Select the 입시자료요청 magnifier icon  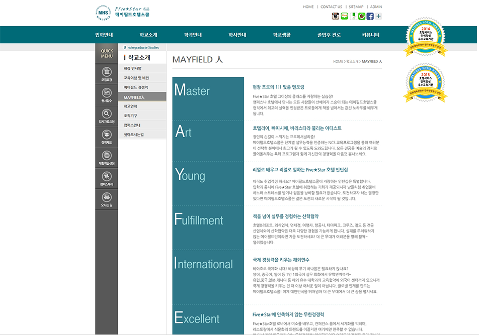click(x=107, y=115)
